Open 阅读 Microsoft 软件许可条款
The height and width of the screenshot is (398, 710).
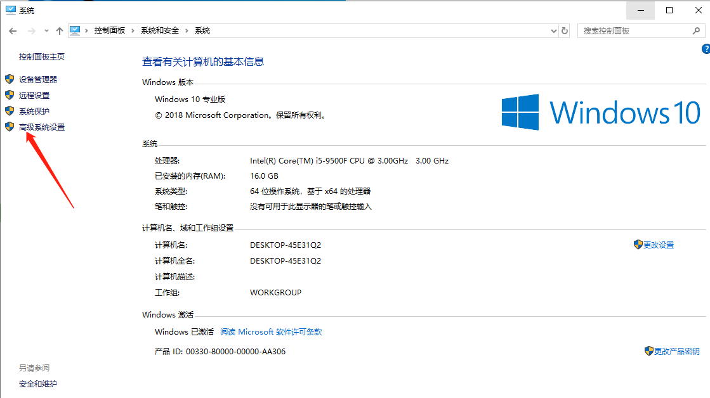coord(271,331)
